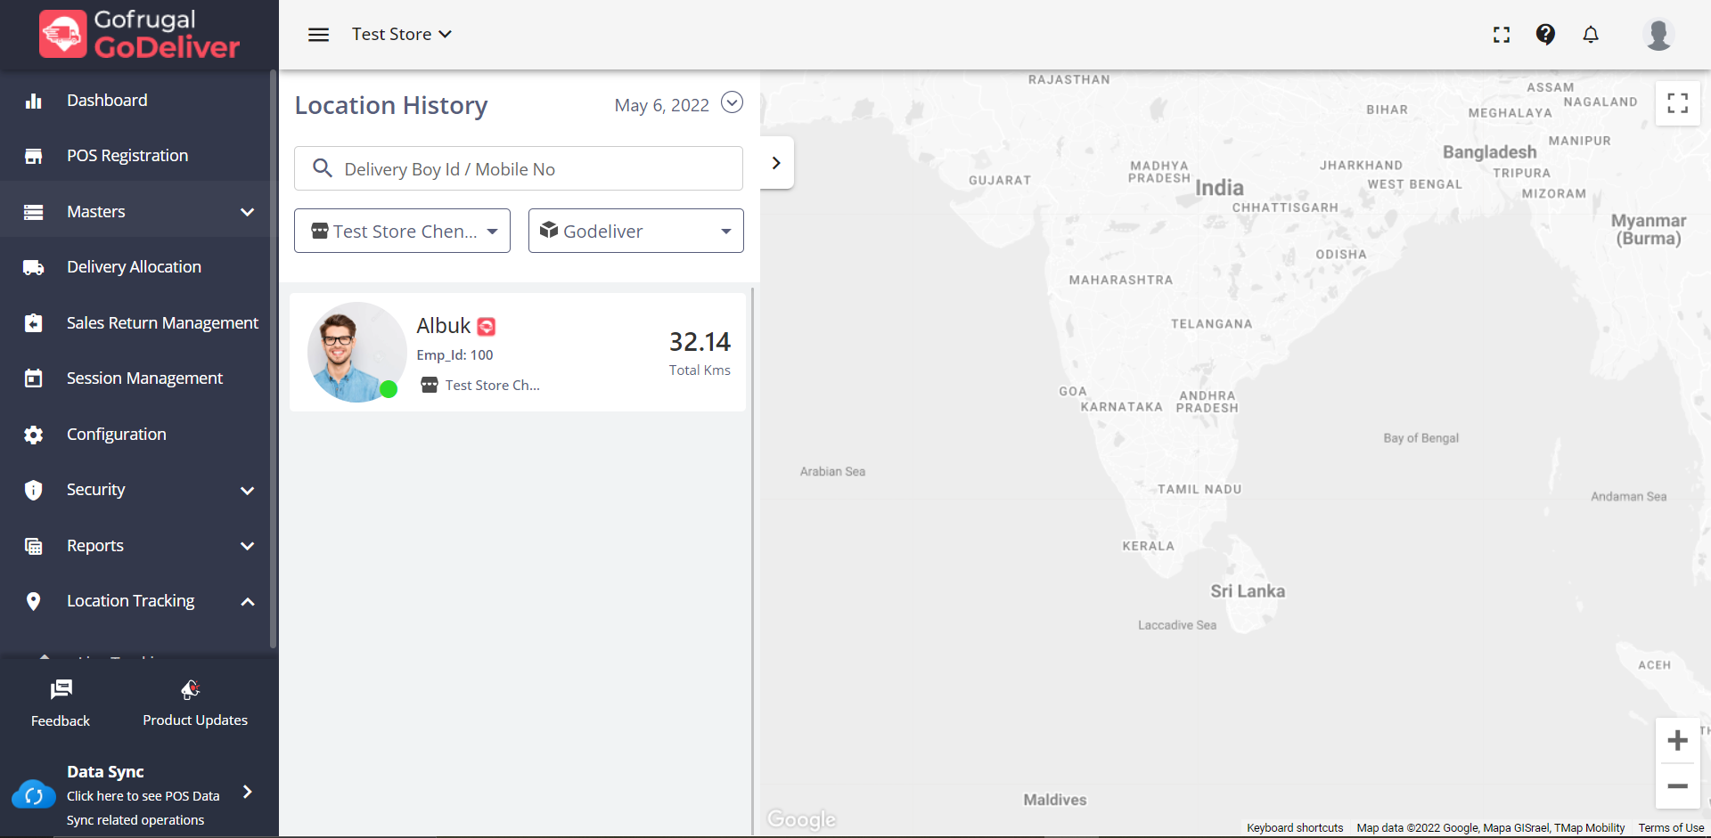Open Delivery Allocation page
This screenshot has height=838, width=1711.
134,267
